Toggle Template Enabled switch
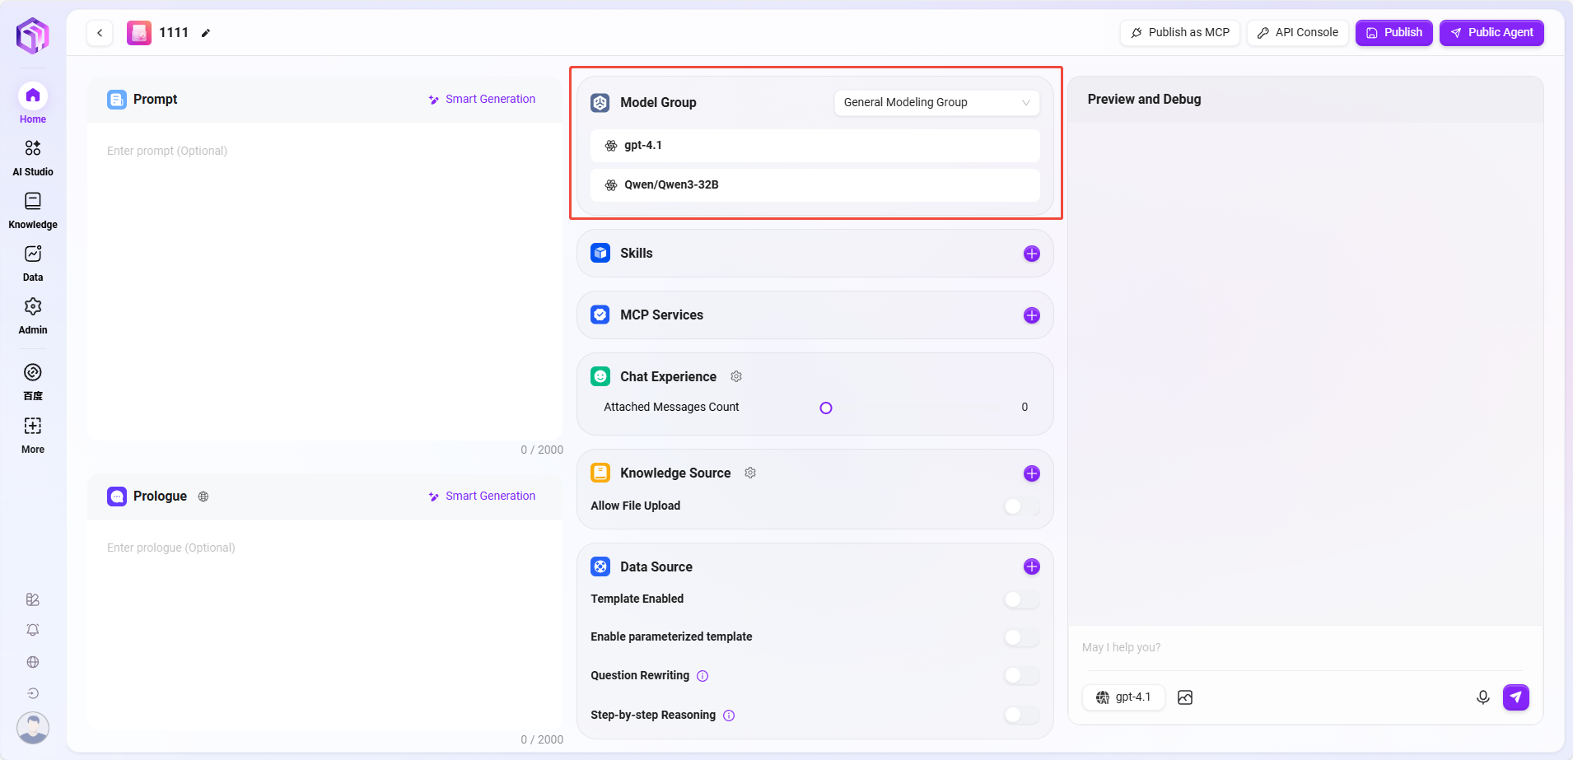Viewport: 1573px width, 760px height. 1021,599
